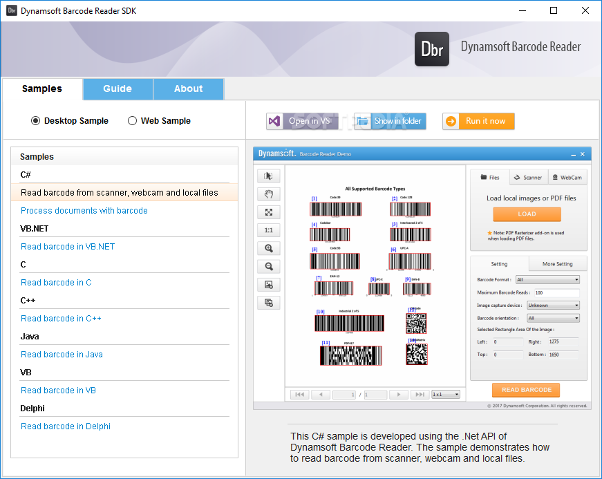Image resolution: width=602 pixels, height=479 pixels.
Task: Open the Scanner tab in demo
Action: [528, 178]
